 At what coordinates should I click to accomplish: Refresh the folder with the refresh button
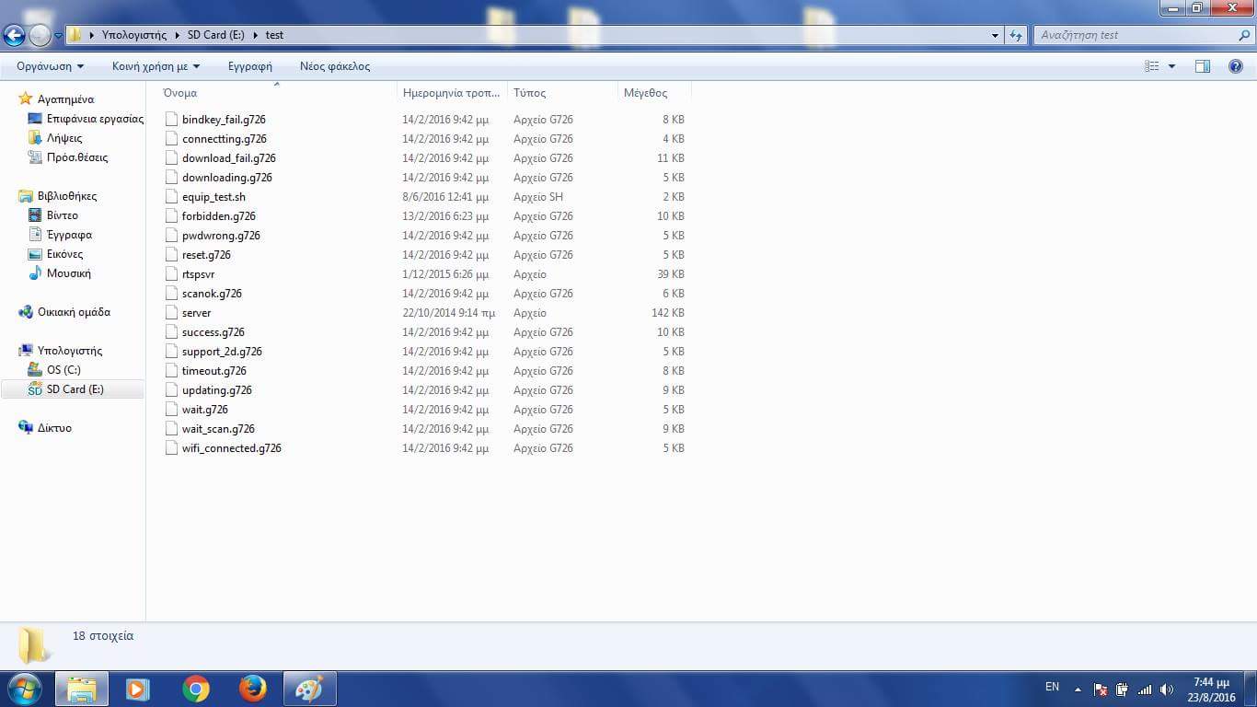click(x=1016, y=35)
